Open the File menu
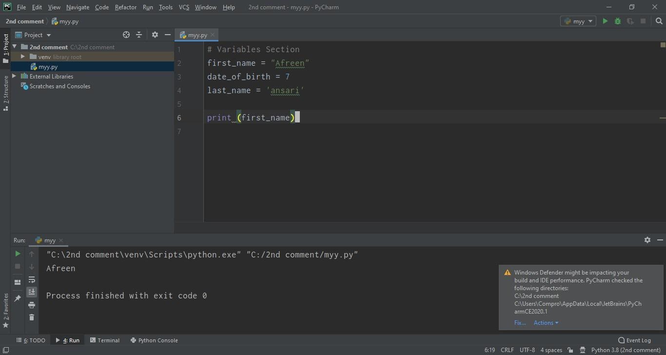This screenshot has width=666, height=355. pos(21,7)
